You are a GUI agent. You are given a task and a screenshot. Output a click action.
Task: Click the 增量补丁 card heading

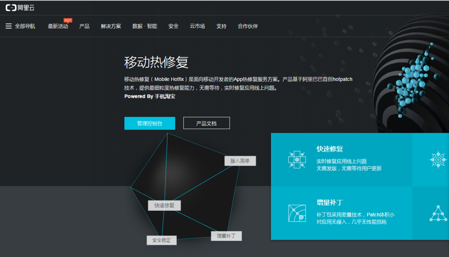[x=330, y=202]
